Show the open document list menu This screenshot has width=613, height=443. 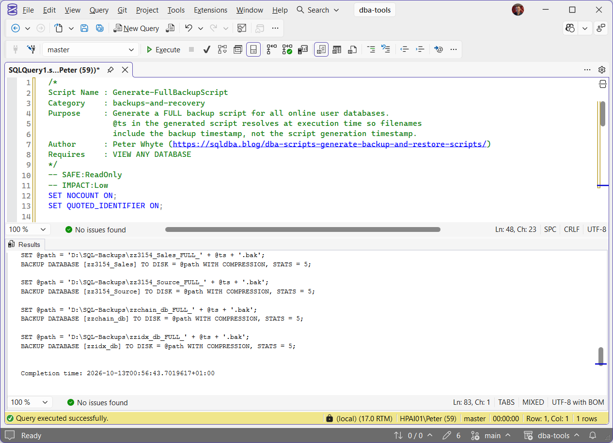587,70
